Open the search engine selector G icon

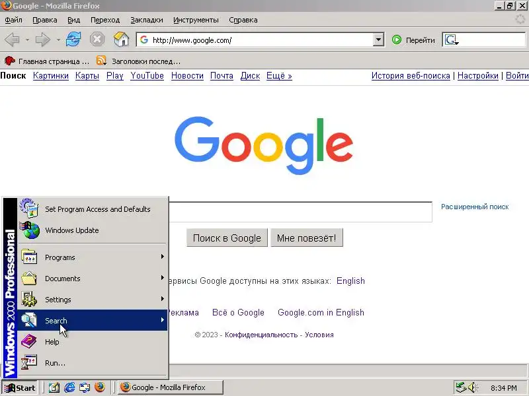tap(452, 40)
